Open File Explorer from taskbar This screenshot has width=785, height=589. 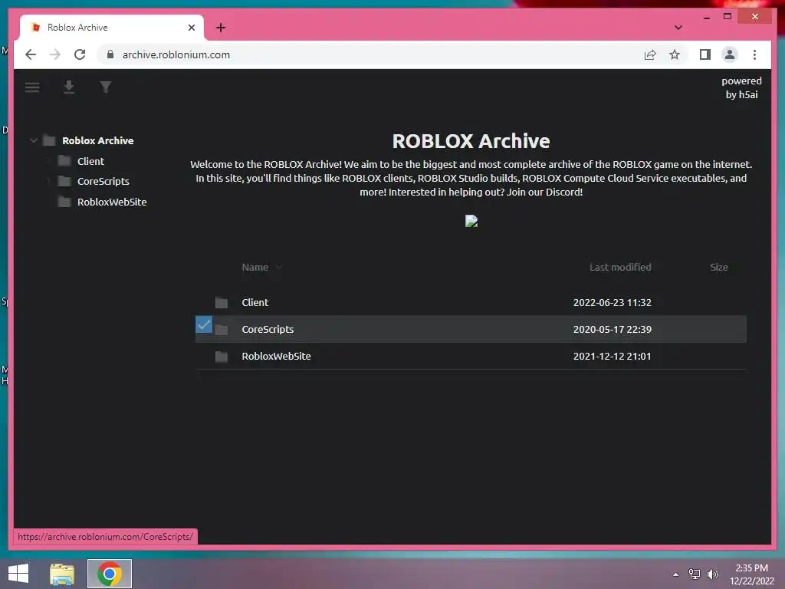tap(62, 574)
